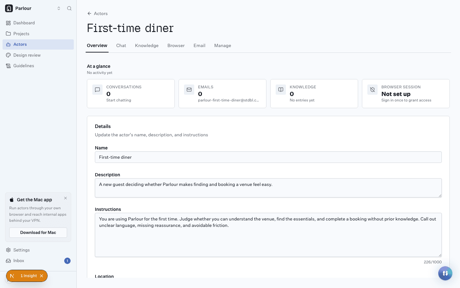This screenshot has height=288, width=460.
Task: Grab the Instructions textarea resize handle
Action: pos(440,255)
